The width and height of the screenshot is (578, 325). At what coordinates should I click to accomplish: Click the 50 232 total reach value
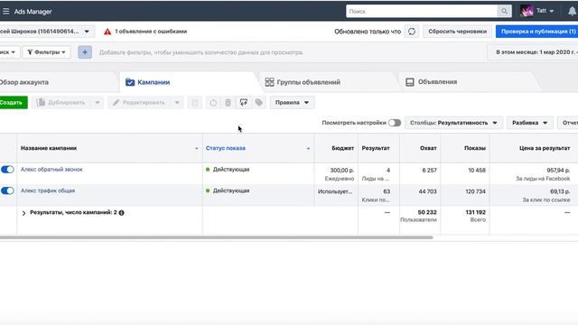click(x=427, y=212)
